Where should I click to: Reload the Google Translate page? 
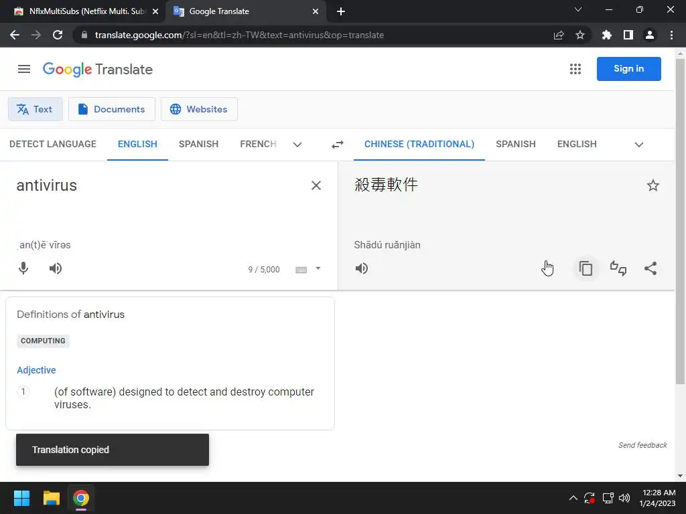pos(58,35)
